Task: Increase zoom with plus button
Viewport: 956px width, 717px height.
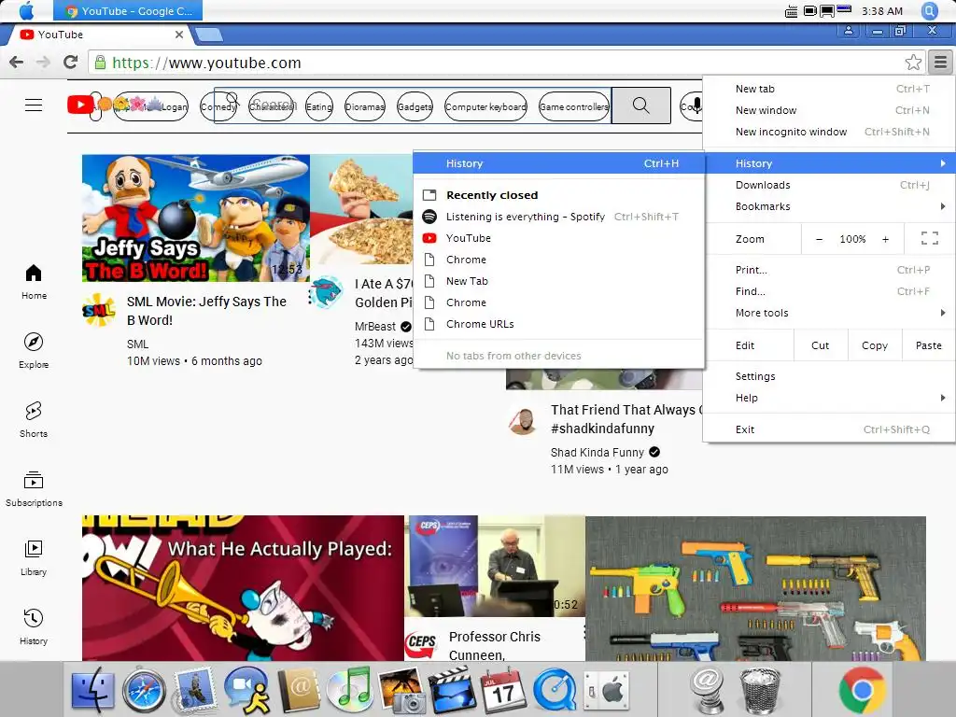Action: (x=885, y=239)
